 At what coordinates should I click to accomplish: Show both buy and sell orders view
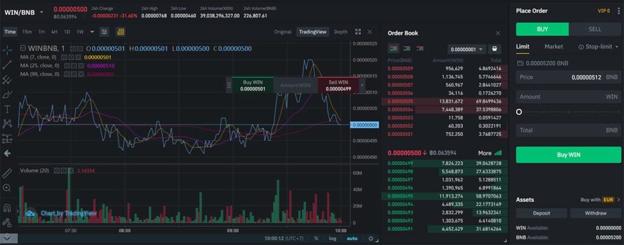click(393, 49)
